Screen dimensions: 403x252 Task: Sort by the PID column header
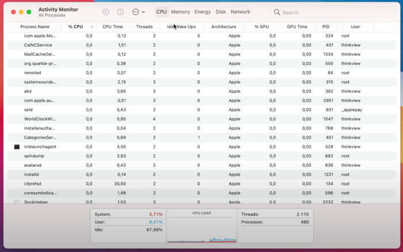[x=326, y=26]
